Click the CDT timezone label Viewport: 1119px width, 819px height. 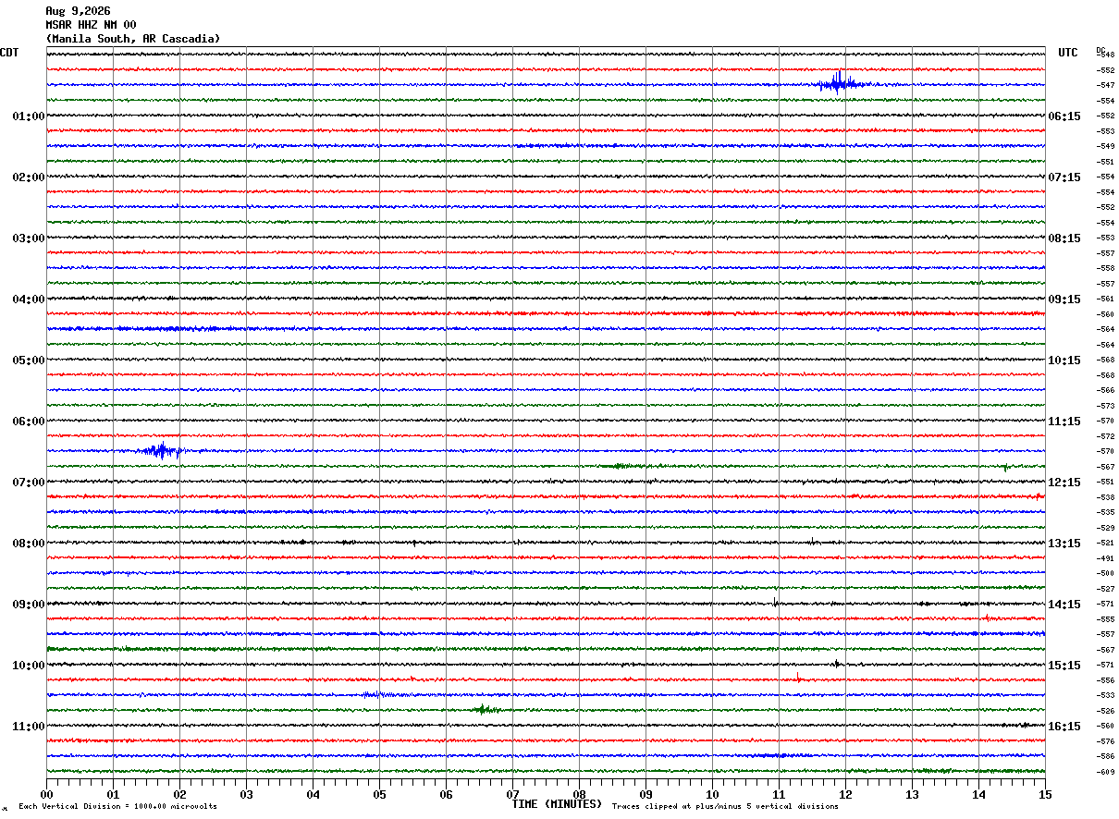[9, 53]
